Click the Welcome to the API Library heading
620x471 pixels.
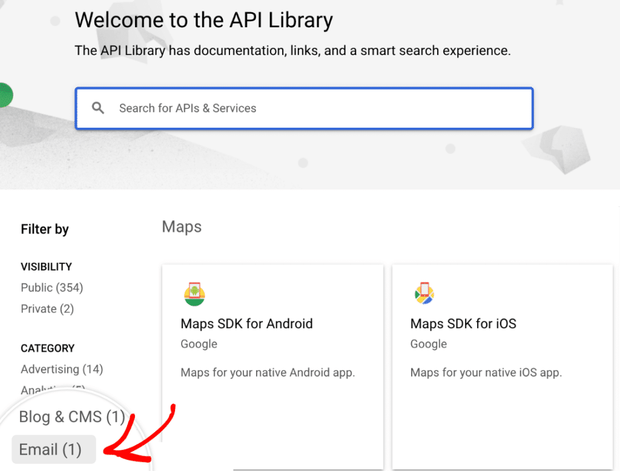[x=204, y=20]
